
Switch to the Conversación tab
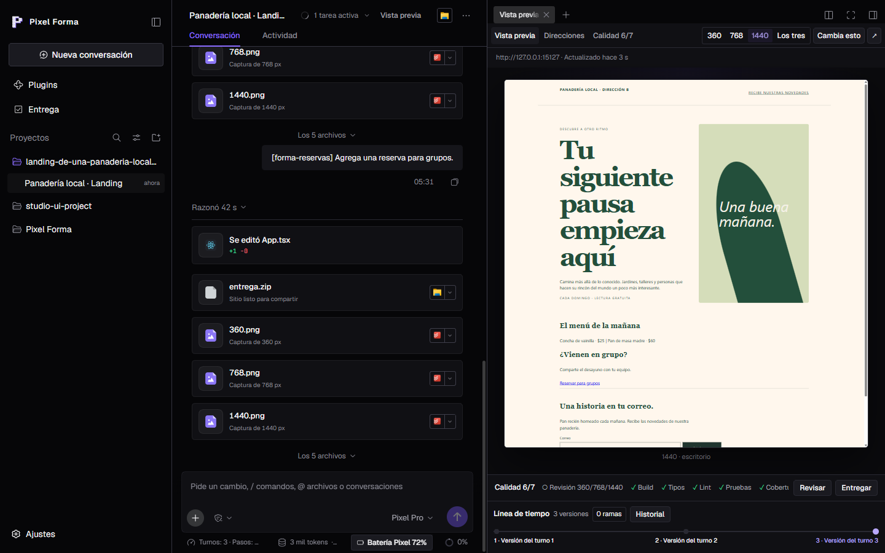(x=214, y=36)
